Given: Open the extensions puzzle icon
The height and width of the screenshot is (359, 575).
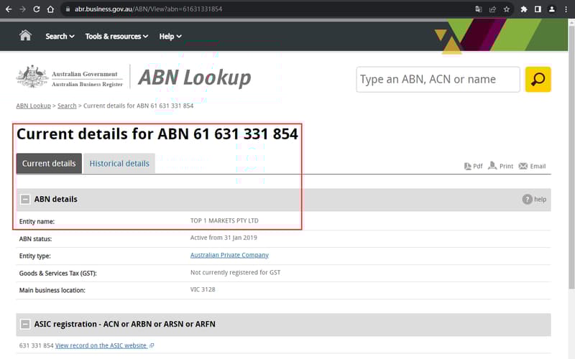Looking at the screenshot, I should tap(524, 9).
